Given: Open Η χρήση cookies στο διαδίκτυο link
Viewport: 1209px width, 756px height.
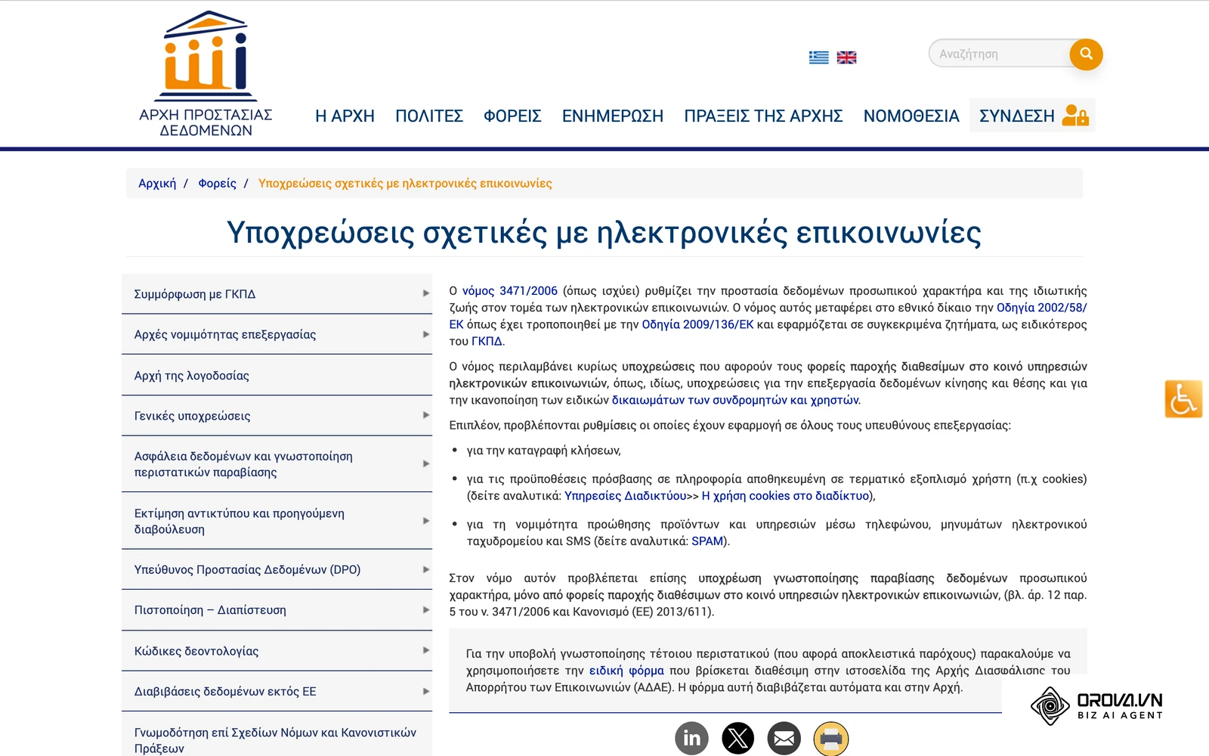Looking at the screenshot, I should click(x=785, y=496).
